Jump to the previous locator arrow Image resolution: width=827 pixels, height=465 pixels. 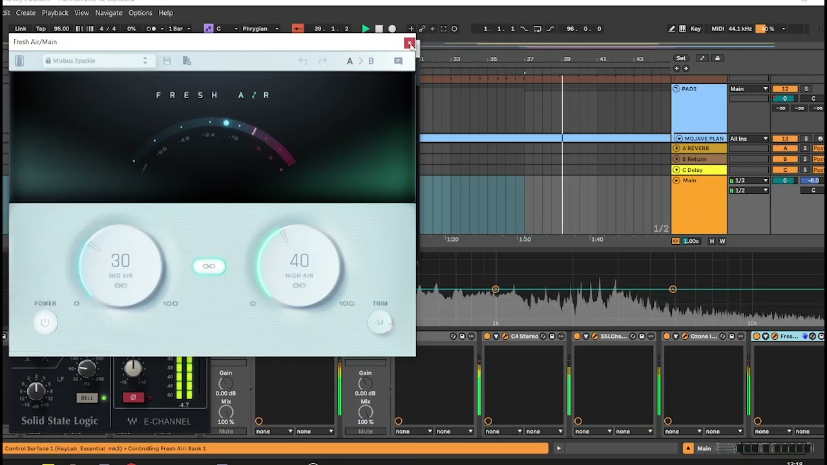pyautogui.click(x=677, y=68)
